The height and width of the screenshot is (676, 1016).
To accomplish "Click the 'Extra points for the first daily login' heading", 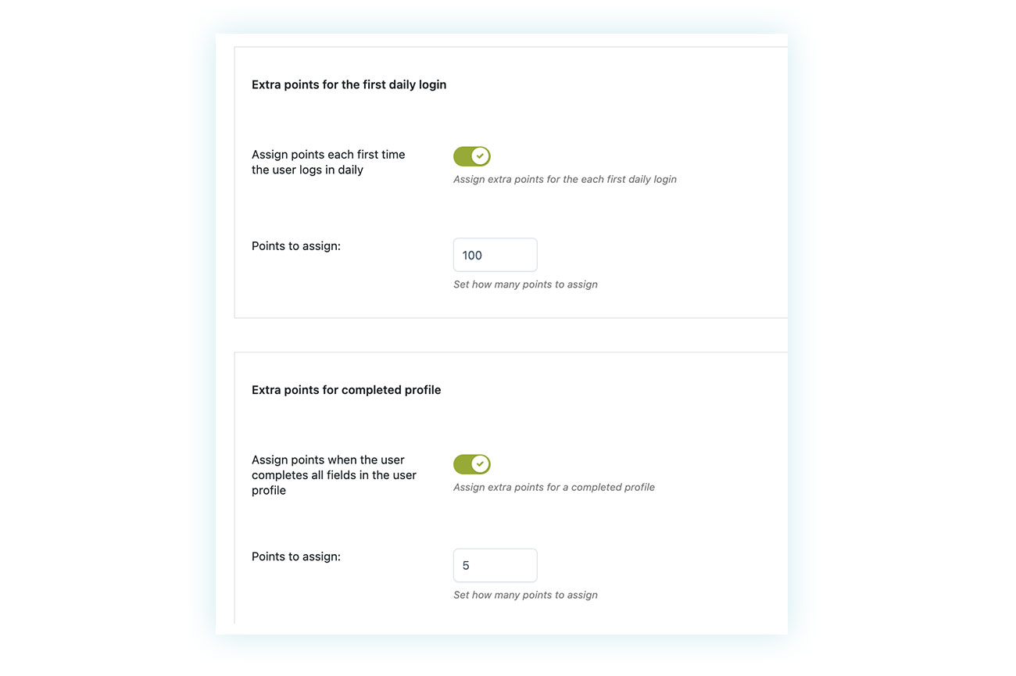I will click(349, 84).
